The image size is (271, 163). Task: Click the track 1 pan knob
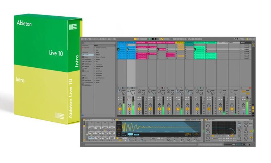(120, 105)
